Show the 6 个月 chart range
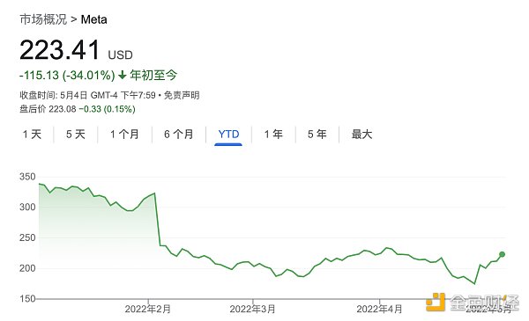 click(x=179, y=135)
